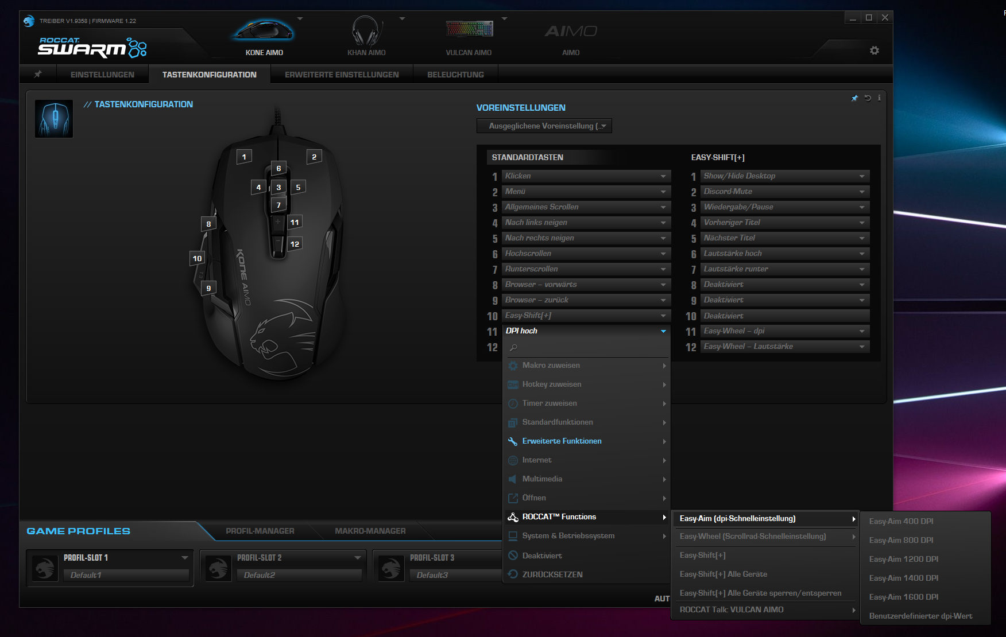The image size is (1006, 637).
Task: Open the Browser – vorwärts dropdown
Action: point(586,285)
